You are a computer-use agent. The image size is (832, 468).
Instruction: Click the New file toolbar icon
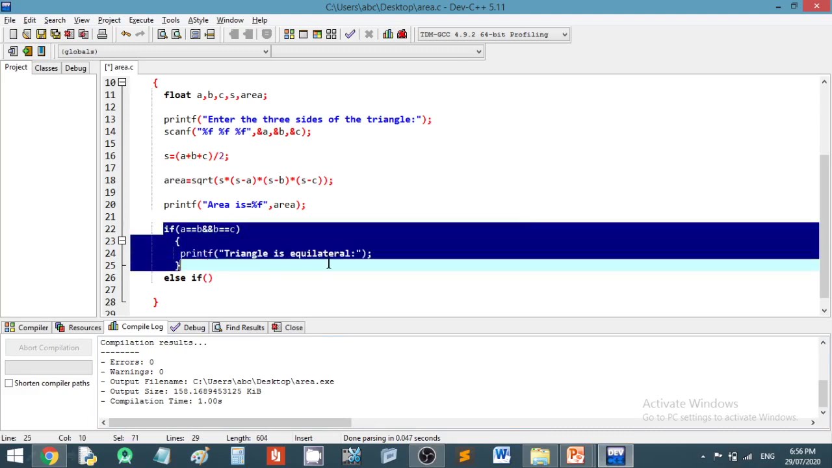coord(13,34)
